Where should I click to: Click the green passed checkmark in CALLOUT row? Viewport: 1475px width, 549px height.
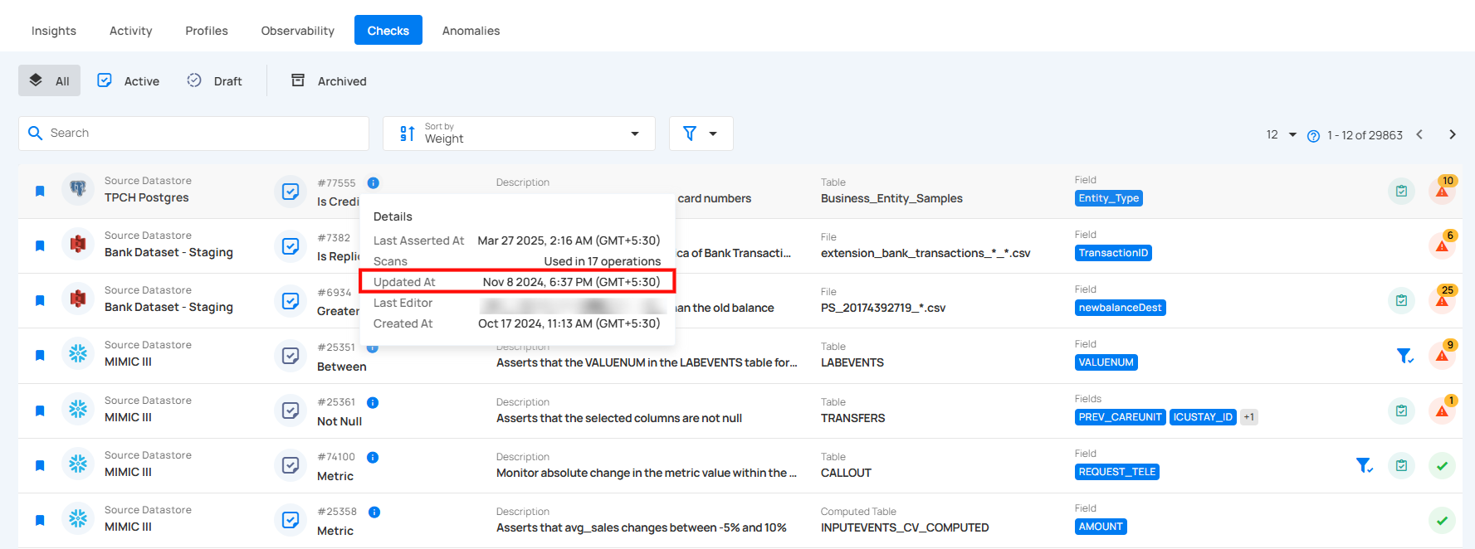(1443, 465)
